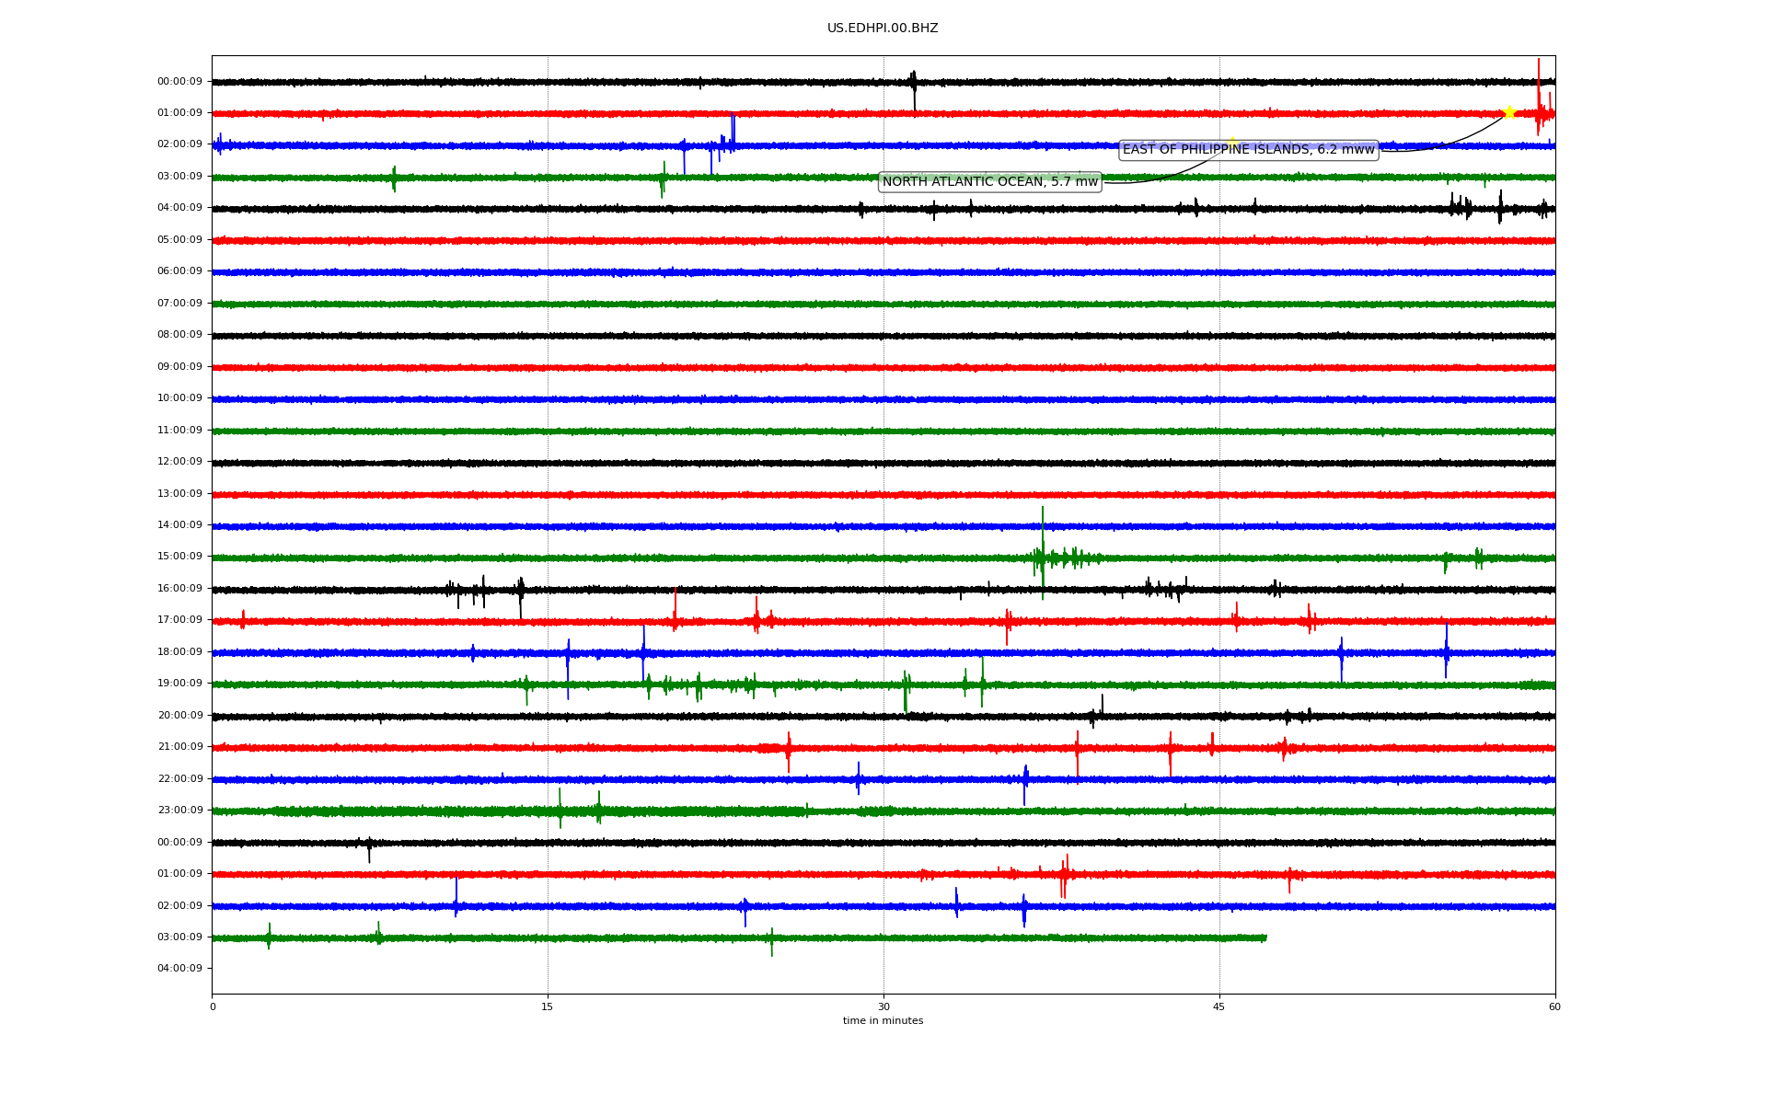The width and height of the screenshot is (1767, 1104).
Task: Select the EAST OF PHILIPPINE ISLANDS, 6.2 mww label
Action: [1249, 150]
